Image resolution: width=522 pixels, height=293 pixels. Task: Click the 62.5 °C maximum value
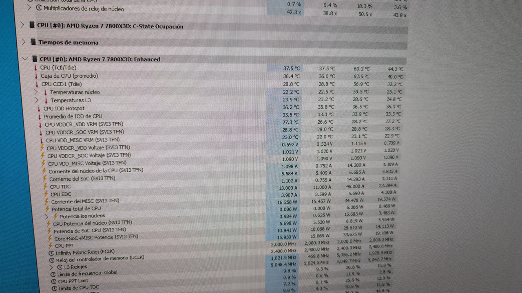pyautogui.click(x=362, y=76)
